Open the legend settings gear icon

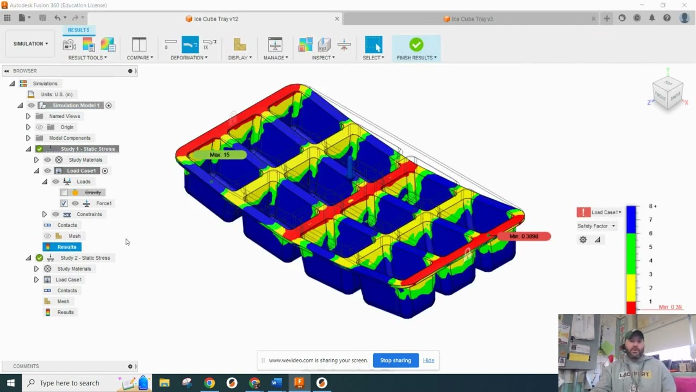coord(583,240)
